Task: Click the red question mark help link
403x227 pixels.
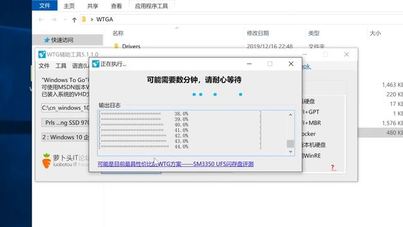Action: (333, 168)
